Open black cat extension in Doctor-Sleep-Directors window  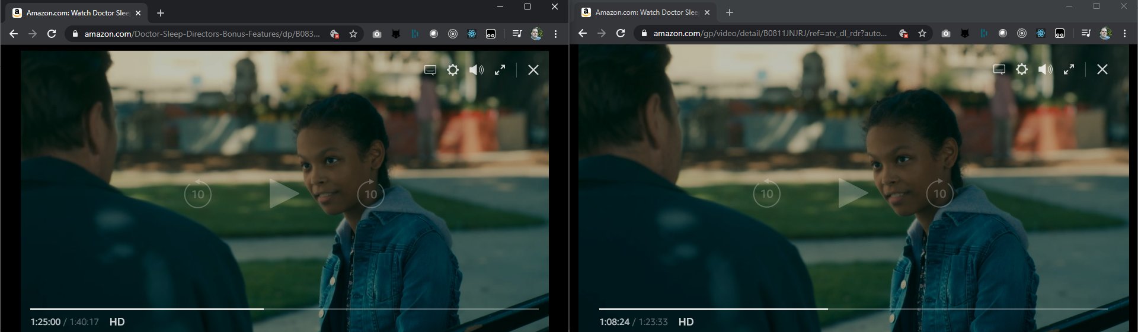[396, 34]
